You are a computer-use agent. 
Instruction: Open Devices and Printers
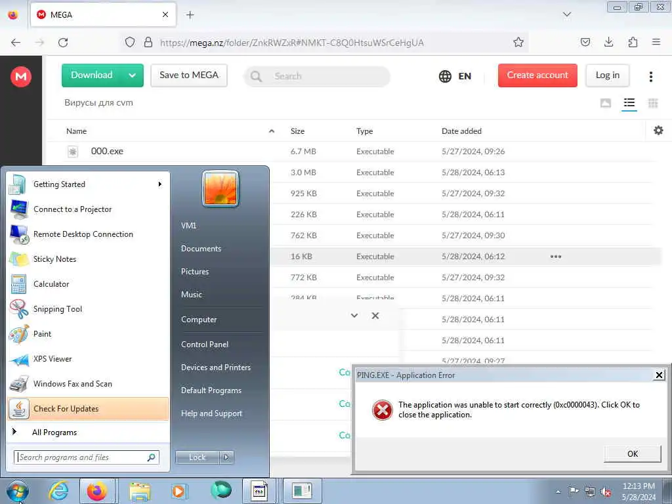(215, 367)
